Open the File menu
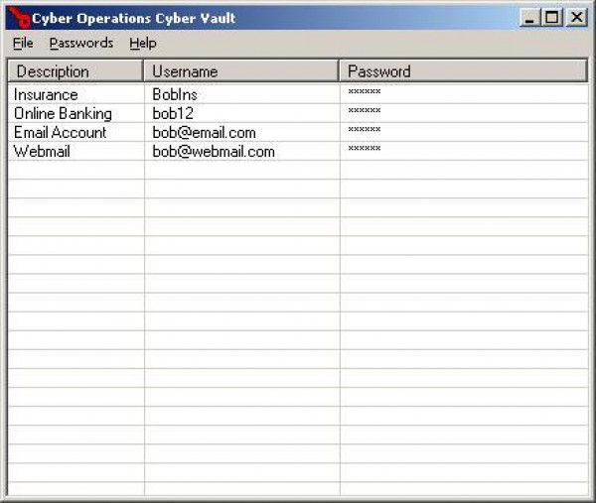Screen dimensions: 596x503 (23, 43)
